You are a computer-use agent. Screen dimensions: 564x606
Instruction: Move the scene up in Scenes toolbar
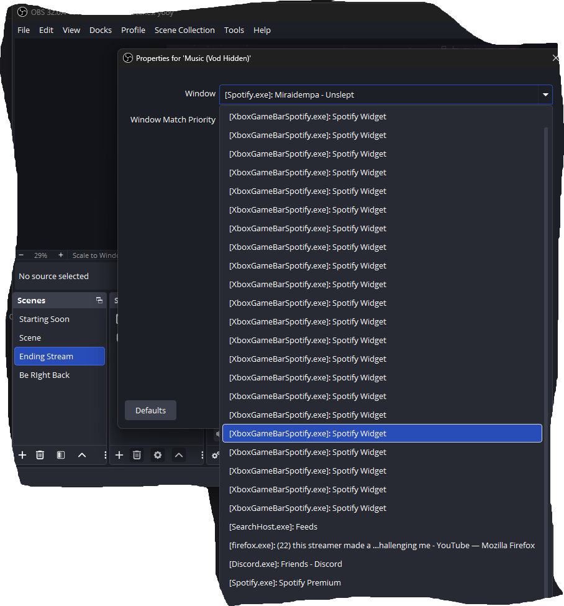(x=82, y=455)
